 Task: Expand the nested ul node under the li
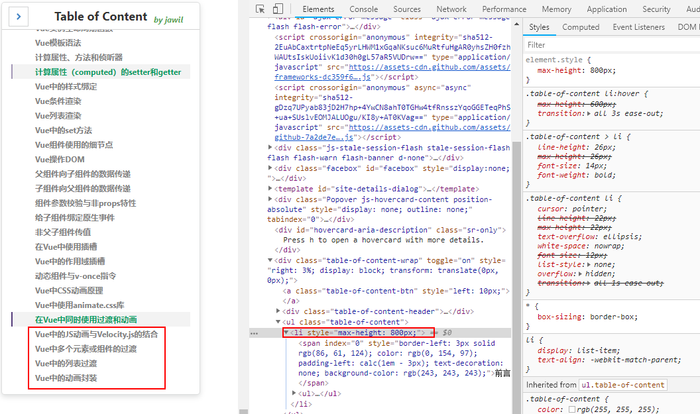(x=294, y=393)
